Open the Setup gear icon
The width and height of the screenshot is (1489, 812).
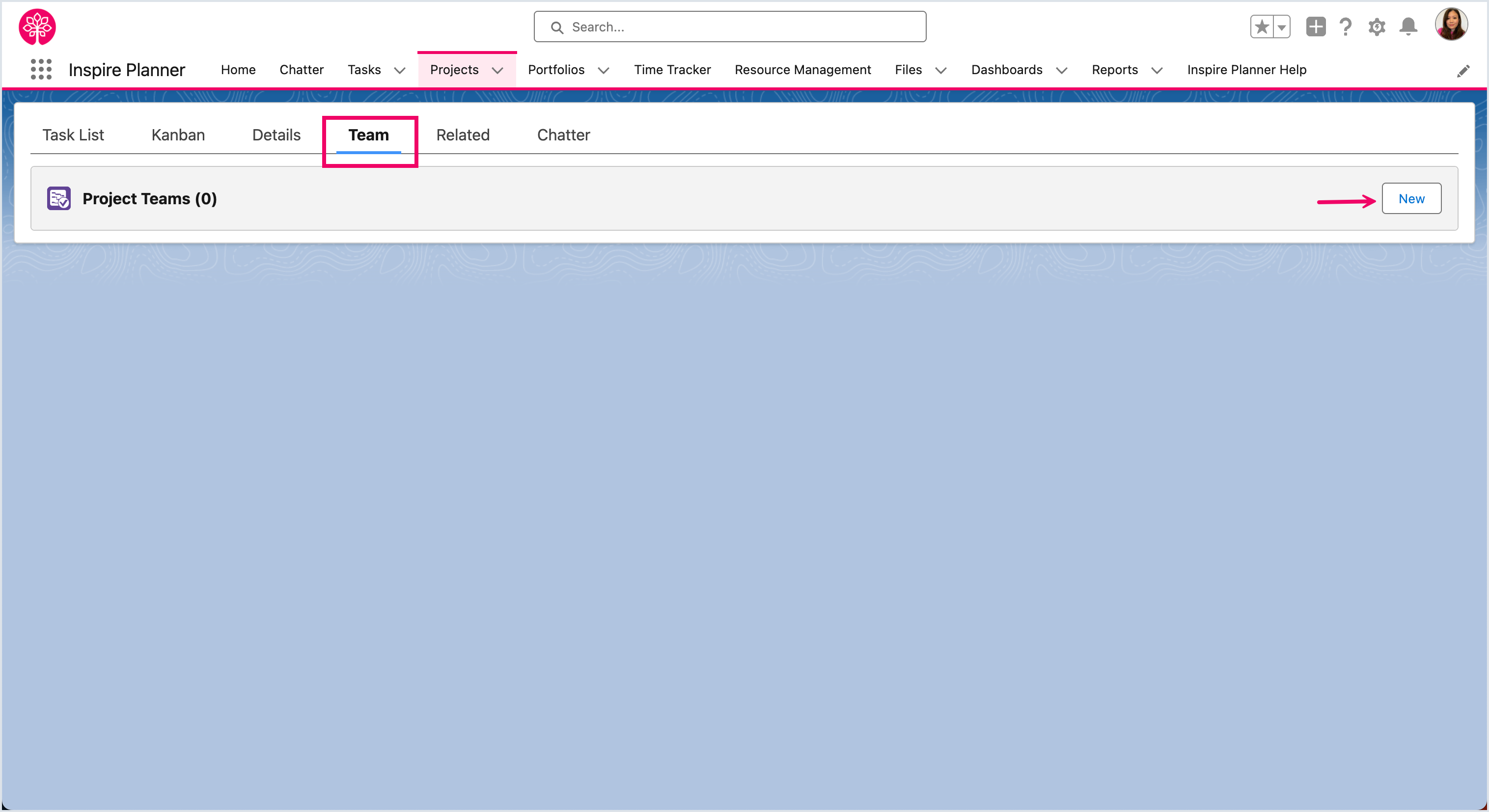(x=1377, y=27)
